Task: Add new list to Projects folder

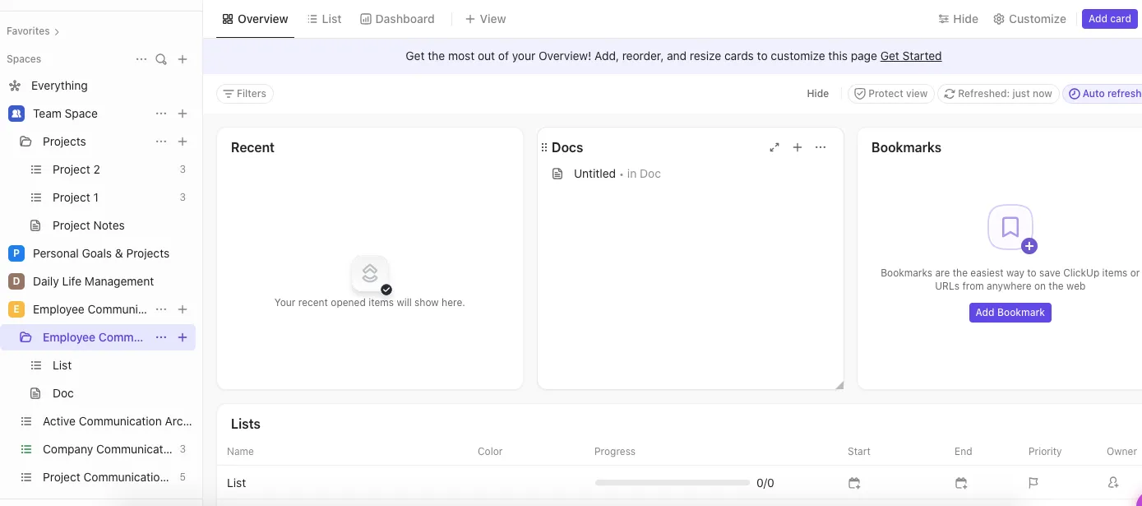Action: pyautogui.click(x=183, y=142)
